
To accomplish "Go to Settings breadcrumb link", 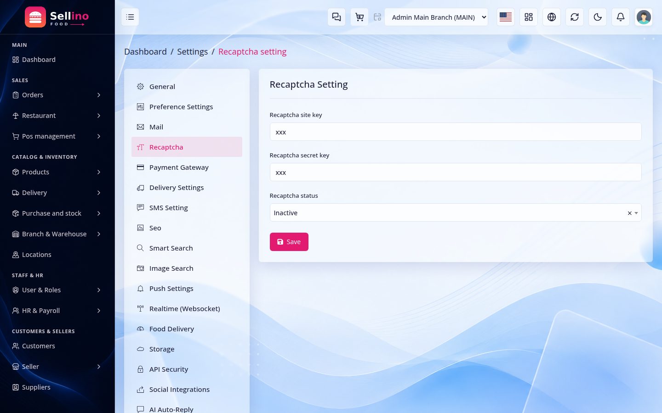I will 192,51.
